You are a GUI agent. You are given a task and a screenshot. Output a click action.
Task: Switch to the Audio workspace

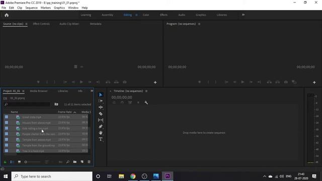pyautogui.click(x=182, y=15)
